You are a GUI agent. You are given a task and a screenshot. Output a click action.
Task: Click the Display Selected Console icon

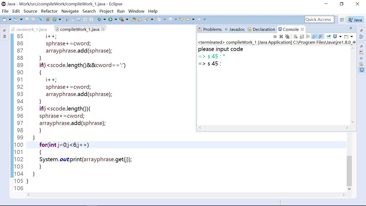[335, 36]
